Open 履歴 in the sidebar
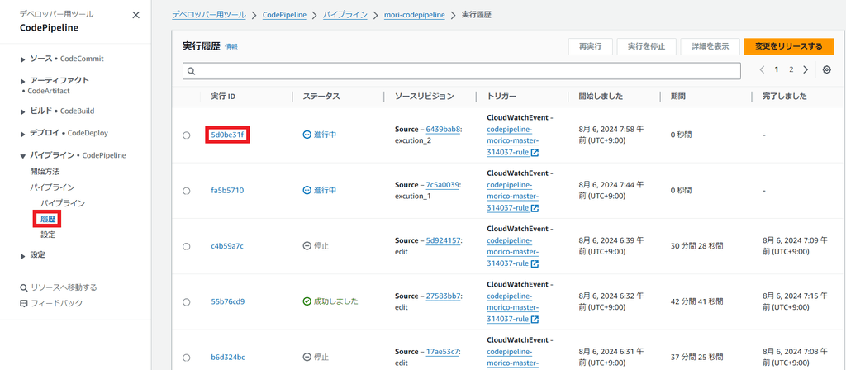The width and height of the screenshot is (846, 370). coord(48,219)
